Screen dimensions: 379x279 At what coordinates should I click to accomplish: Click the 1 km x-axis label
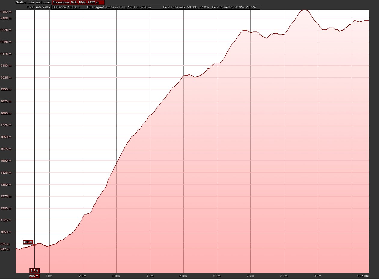tap(49, 276)
